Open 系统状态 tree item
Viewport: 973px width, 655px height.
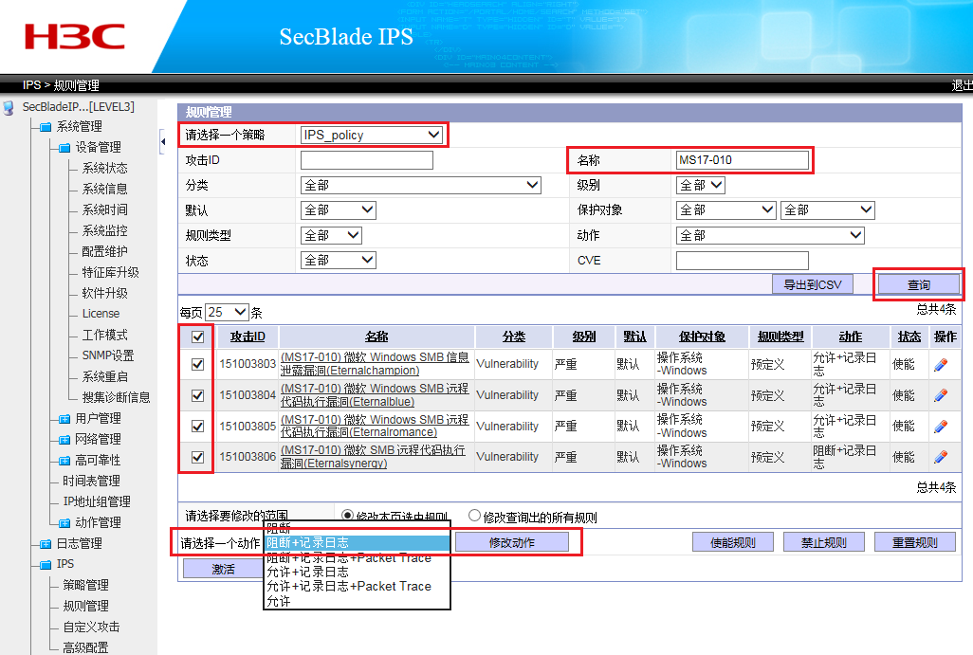[x=105, y=168]
